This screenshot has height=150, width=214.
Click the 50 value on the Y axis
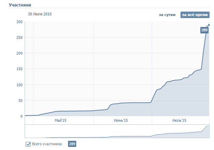point(21,101)
